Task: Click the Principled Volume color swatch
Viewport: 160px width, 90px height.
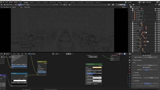Action: pos(97,67)
